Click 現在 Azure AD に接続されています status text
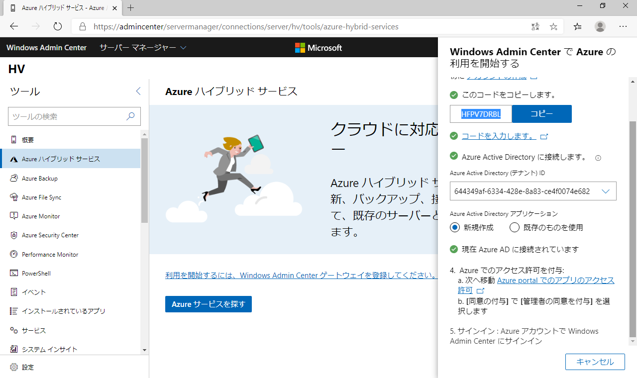The width and height of the screenshot is (637, 378). pyautogui.click(x=521, y=249)
